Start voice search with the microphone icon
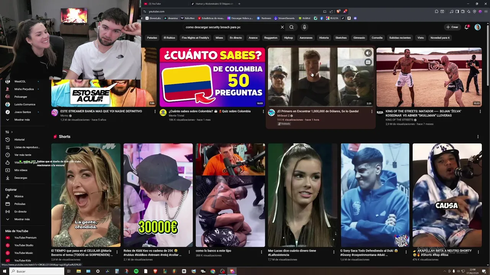 (304, 27)
